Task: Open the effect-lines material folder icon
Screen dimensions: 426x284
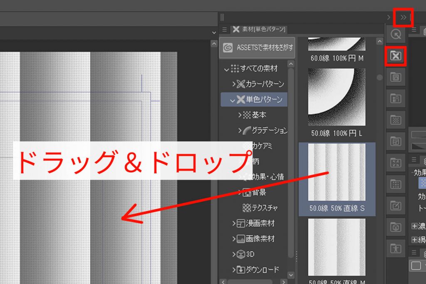Action: click(x=396, y=163)
